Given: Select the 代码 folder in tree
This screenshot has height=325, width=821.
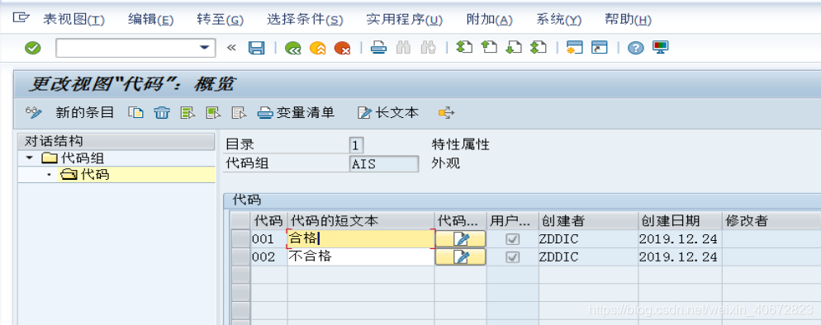Looking at the screenshot, I should [x=85, y=175].
